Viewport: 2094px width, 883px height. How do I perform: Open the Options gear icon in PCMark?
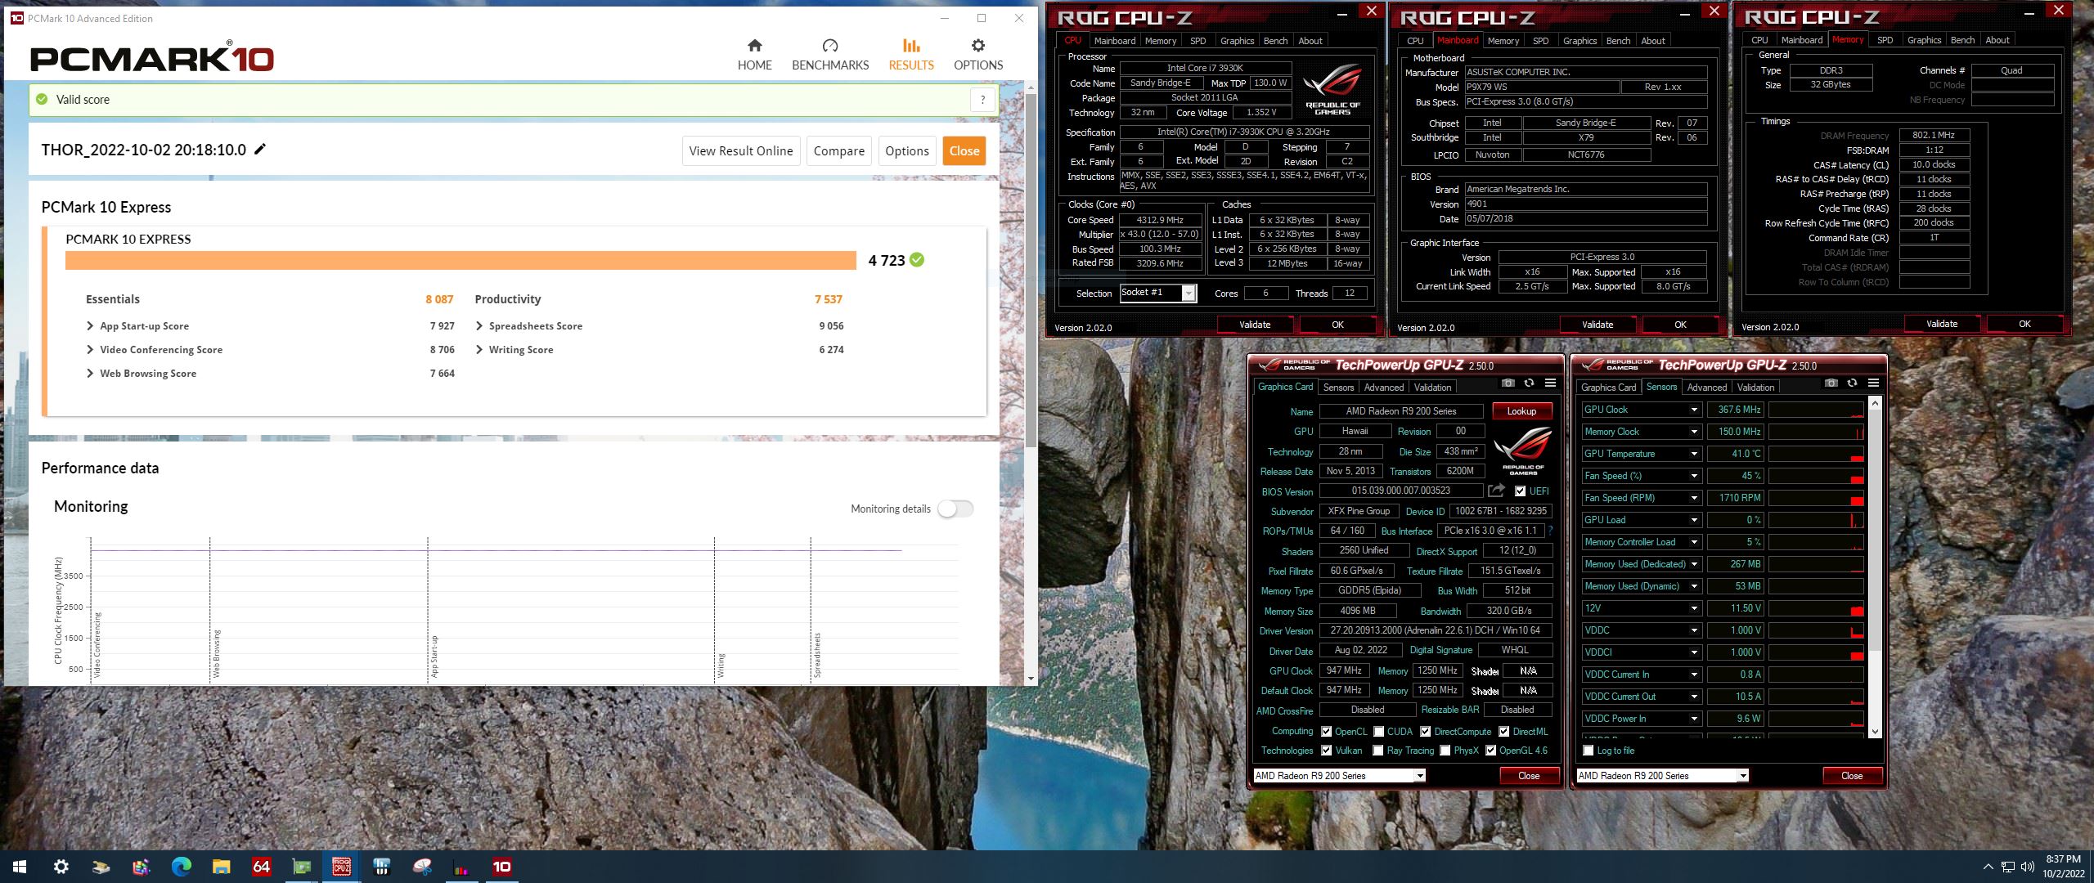(978, 46)
